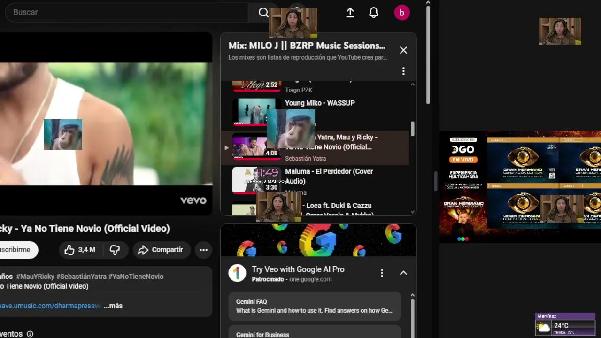
Task: Click the vevo logo on video
Action: [193, 200]
